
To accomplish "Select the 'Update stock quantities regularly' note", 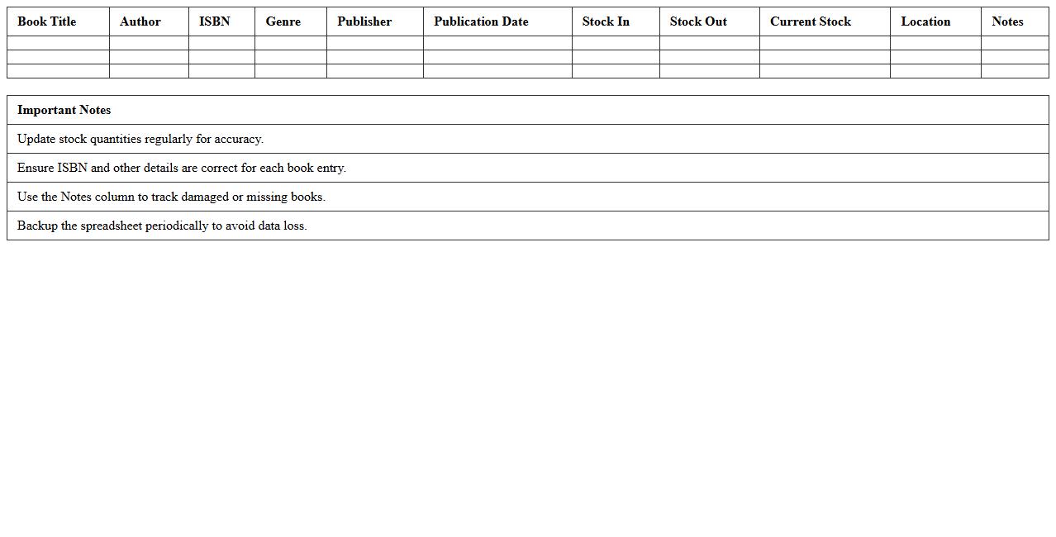I will [140, 139].
